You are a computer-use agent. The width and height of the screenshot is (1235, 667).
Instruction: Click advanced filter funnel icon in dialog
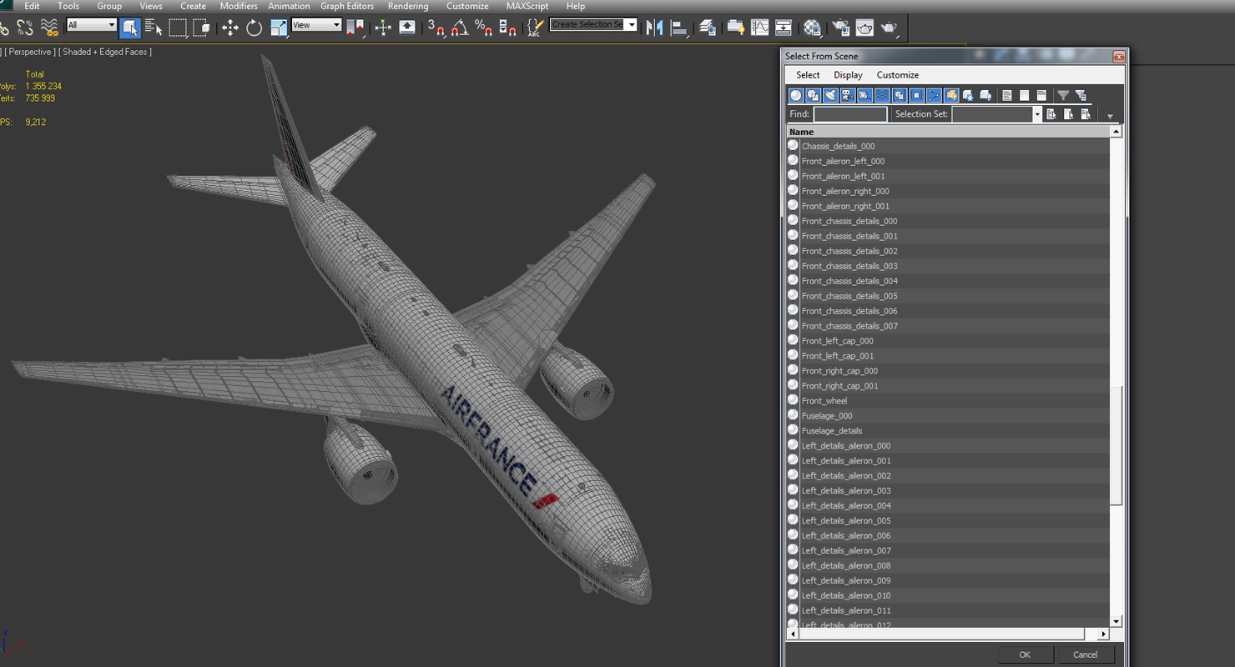[1063, 95]
